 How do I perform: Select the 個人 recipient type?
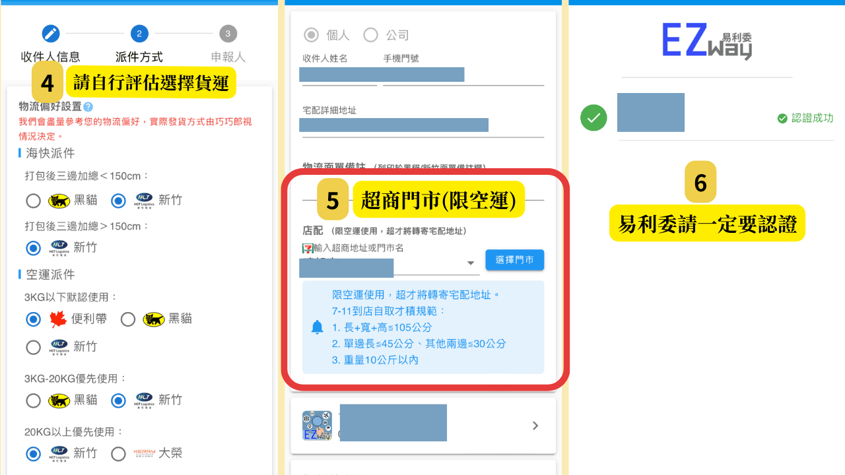click(x=311, y=35)
